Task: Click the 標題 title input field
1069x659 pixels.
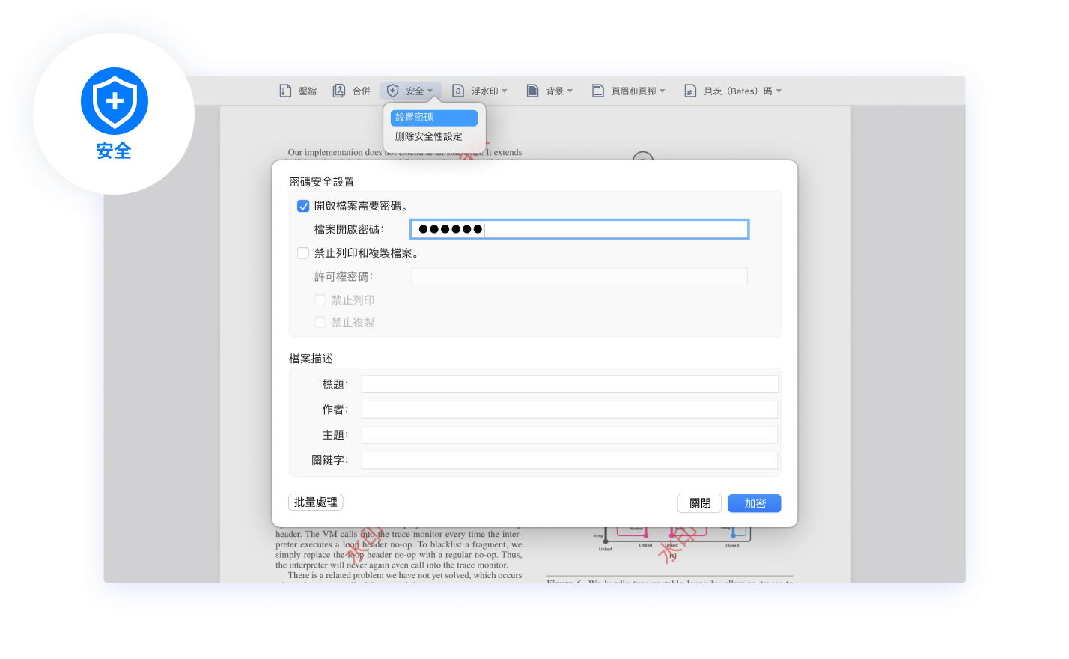Action: pos(569,384)
